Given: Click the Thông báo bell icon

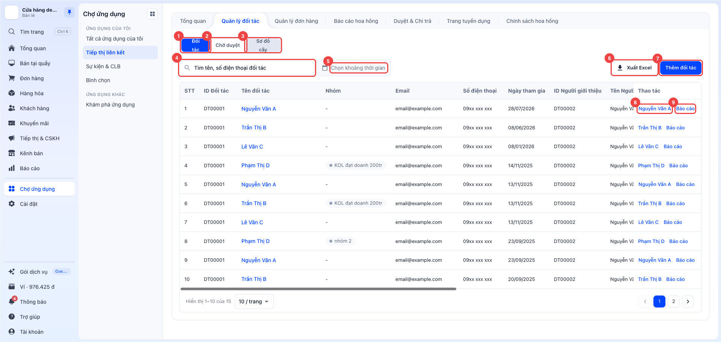Looking at the screenshot, I should click(12, 301).
